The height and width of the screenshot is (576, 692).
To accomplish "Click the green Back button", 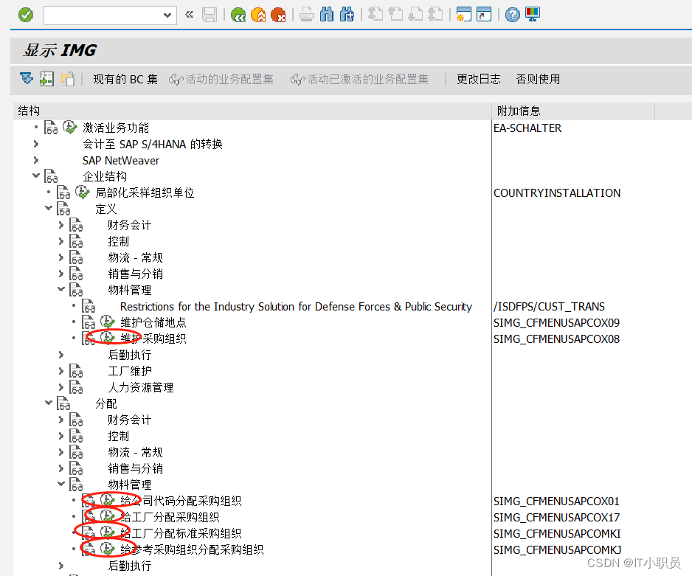I will click(x=238, y=15).
